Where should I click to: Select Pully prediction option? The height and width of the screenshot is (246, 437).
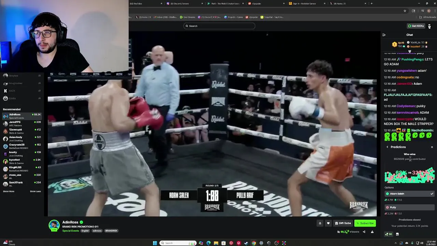[409, 207]
